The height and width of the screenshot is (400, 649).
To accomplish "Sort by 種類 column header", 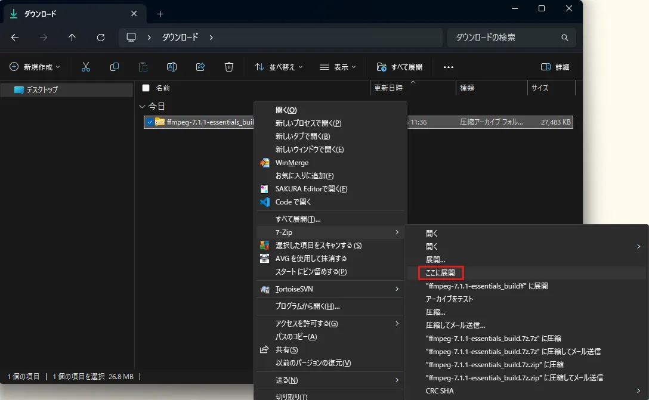I will [492, 88].
